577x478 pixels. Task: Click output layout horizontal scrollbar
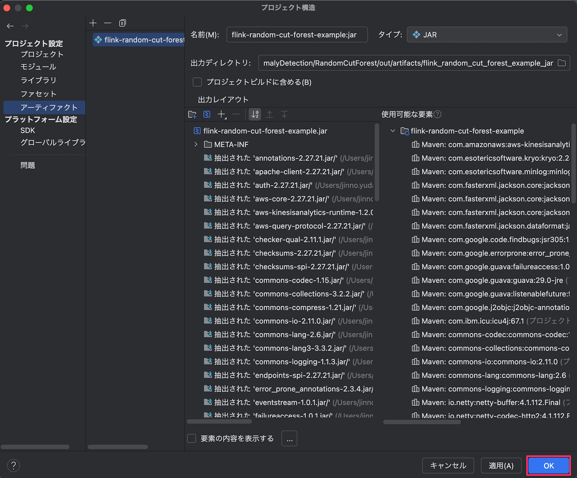[219, 421]
